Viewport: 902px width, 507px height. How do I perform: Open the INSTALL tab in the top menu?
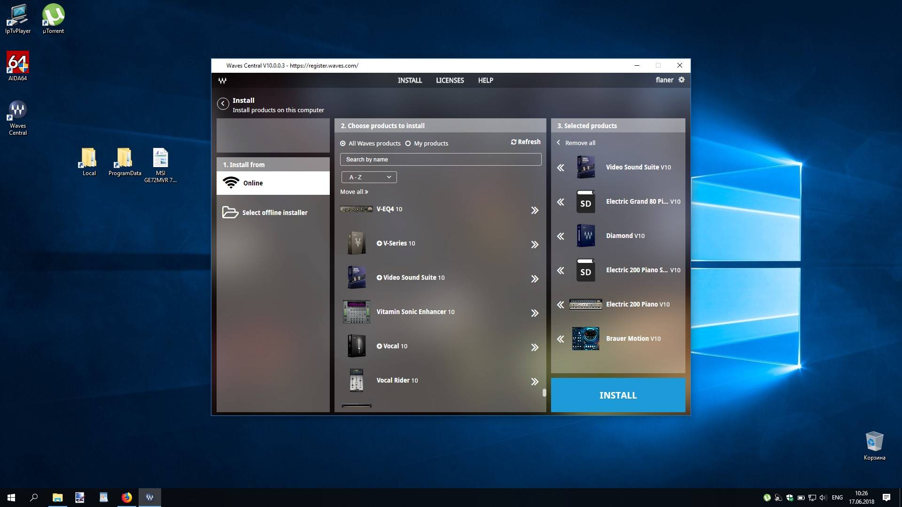[x=410, y=80]
